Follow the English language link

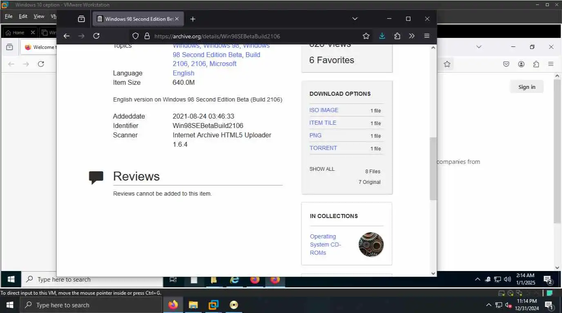click(183, 73)
